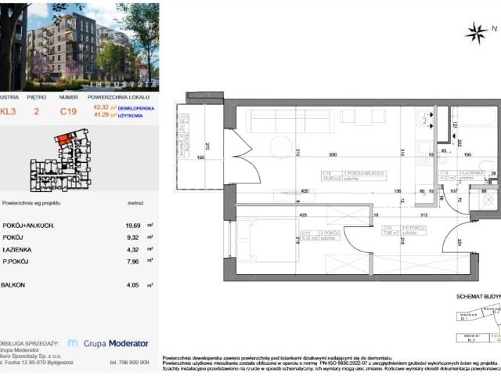Viewport: 501px width, 376px height.
Task: Click the phone number 796 909 909
Action: click(x=129, y=362)
